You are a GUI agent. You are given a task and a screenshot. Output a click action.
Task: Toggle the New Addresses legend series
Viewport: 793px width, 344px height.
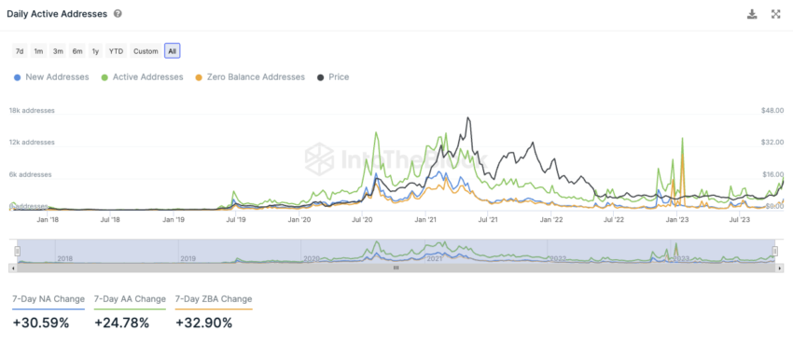click(x=51, y=77)
